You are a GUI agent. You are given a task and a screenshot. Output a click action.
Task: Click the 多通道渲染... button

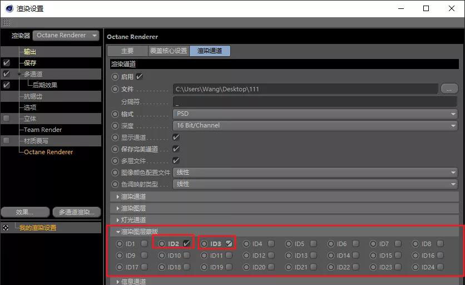point(77,212)
